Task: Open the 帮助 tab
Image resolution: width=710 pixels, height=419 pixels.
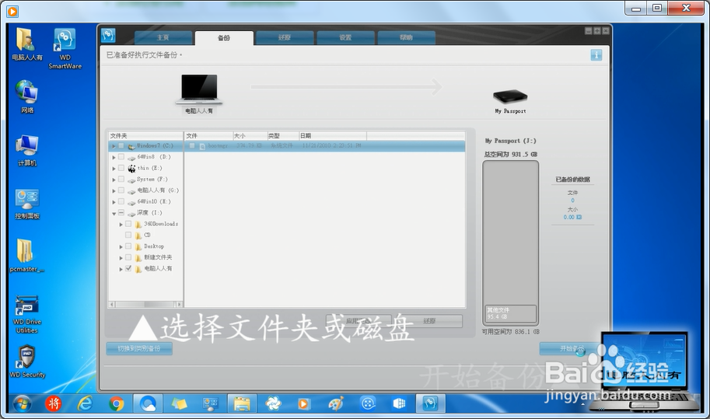Action: (406, 37)
